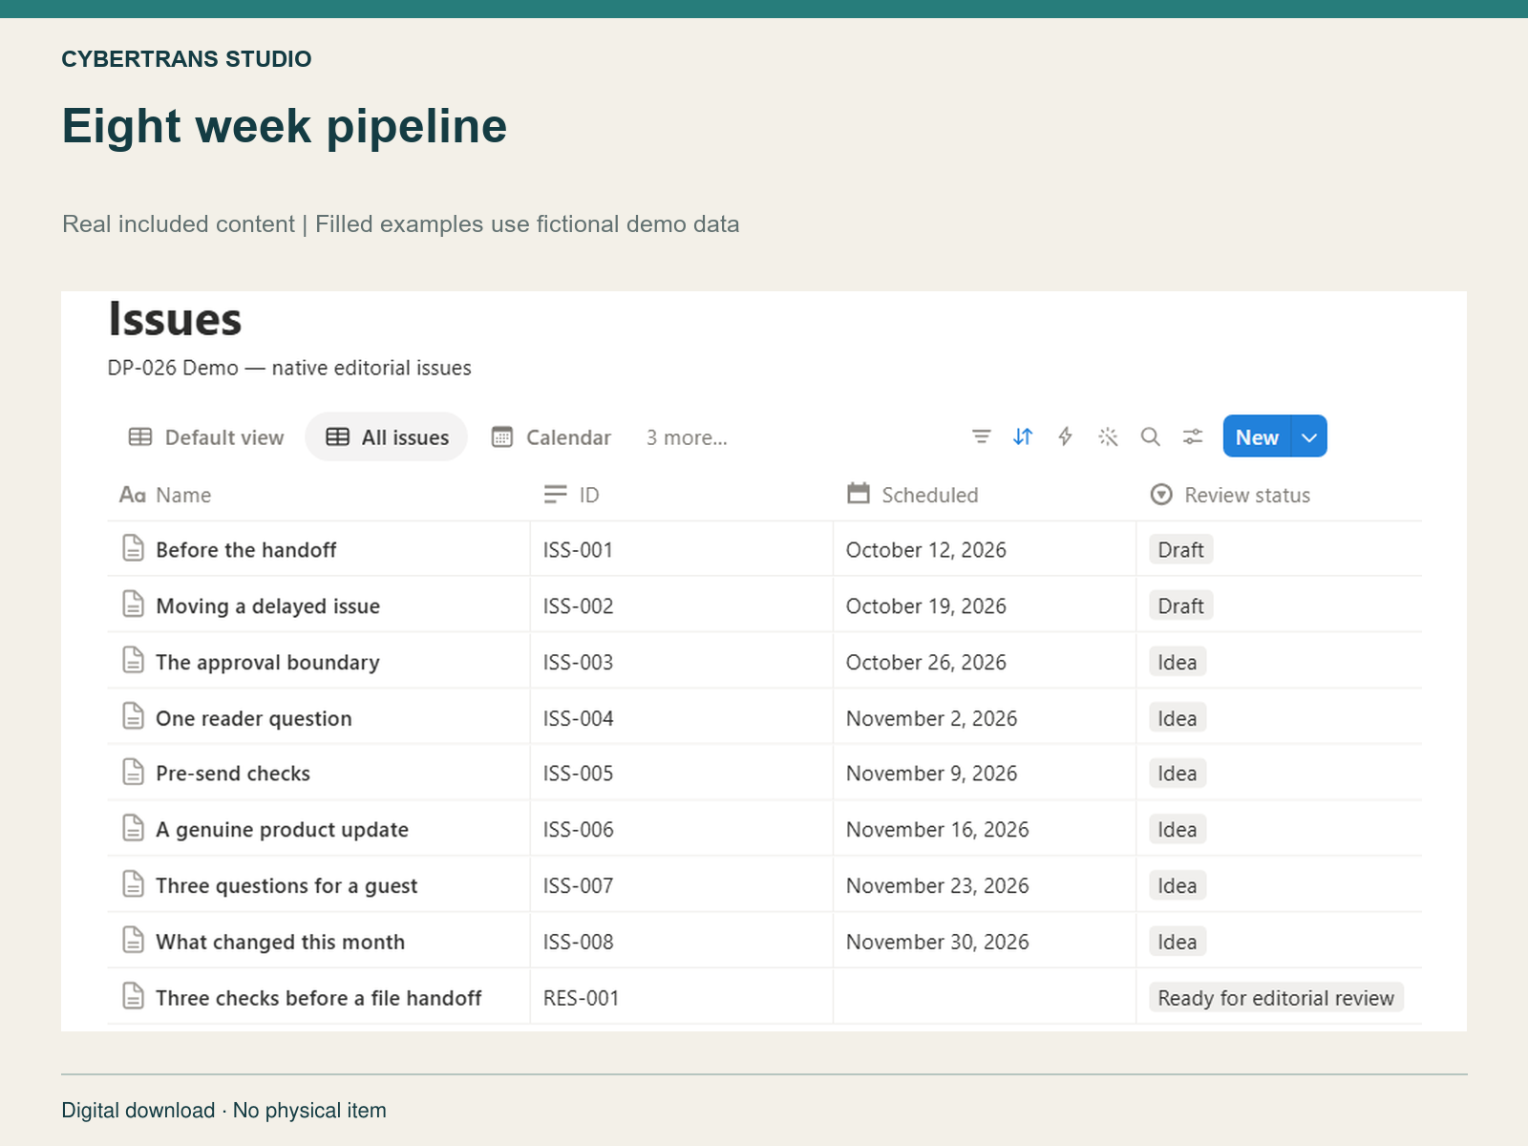
Task: Open the search magnifier icon
Action: pyautogui.click(x=1150, y=436)
